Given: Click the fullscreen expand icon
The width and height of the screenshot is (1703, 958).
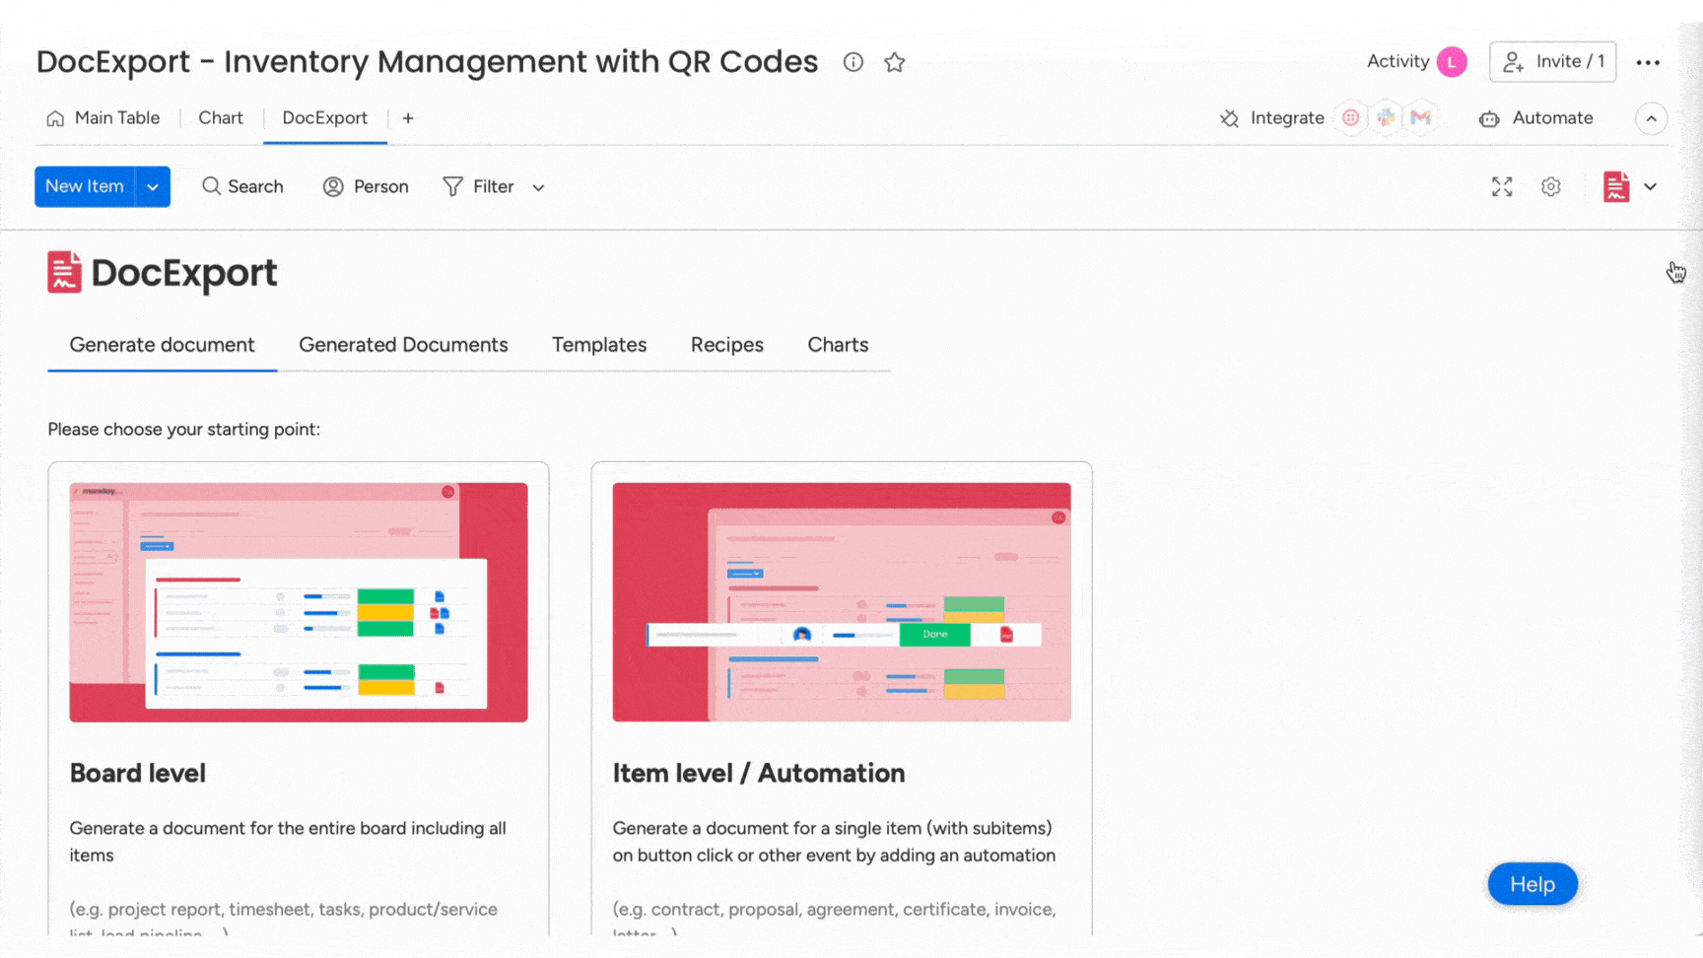Looking at the screenshot, I should (1501, 187).
